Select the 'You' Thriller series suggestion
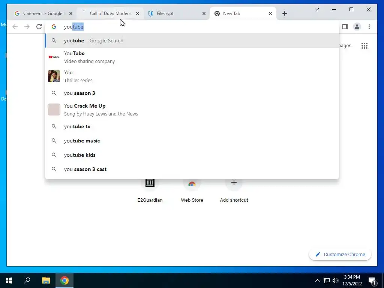The image size is (384, 288). tap(192, 76)
